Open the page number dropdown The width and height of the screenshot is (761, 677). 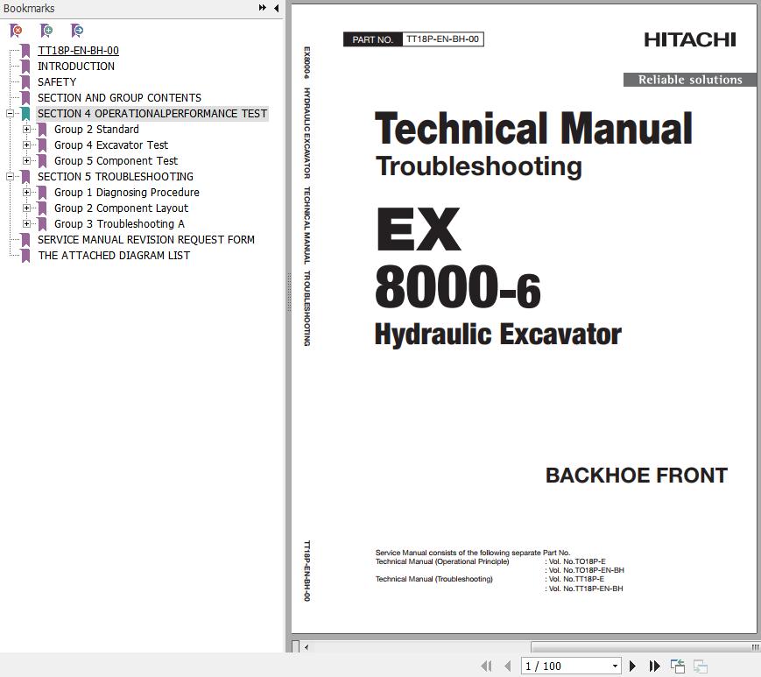coord(615,666)
